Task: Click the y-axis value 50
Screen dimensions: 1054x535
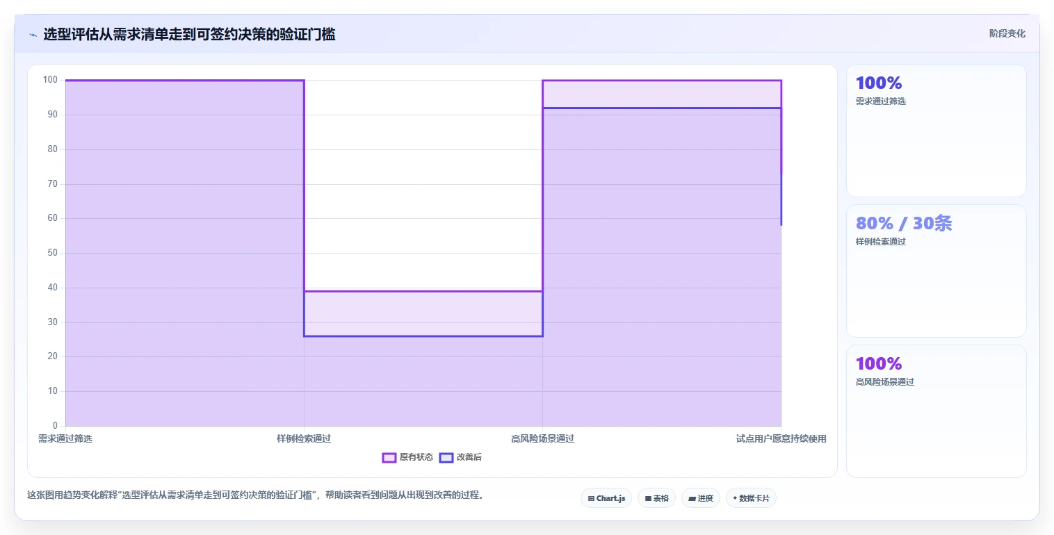Action: click(x=53, y=253)
